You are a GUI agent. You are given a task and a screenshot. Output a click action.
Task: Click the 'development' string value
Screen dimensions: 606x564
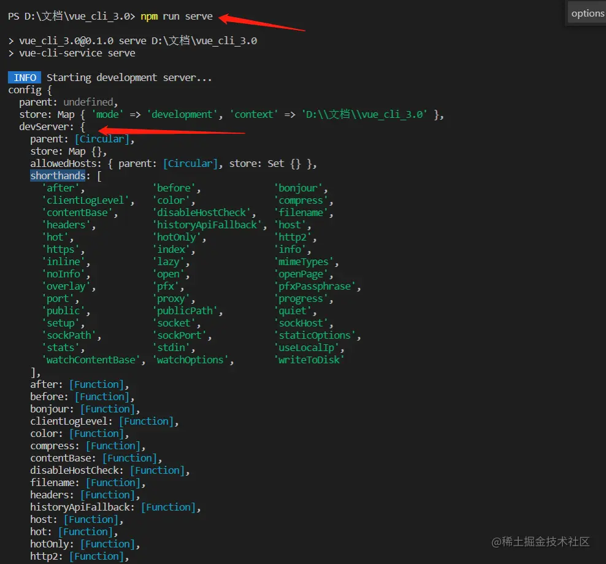coord(182,115)
